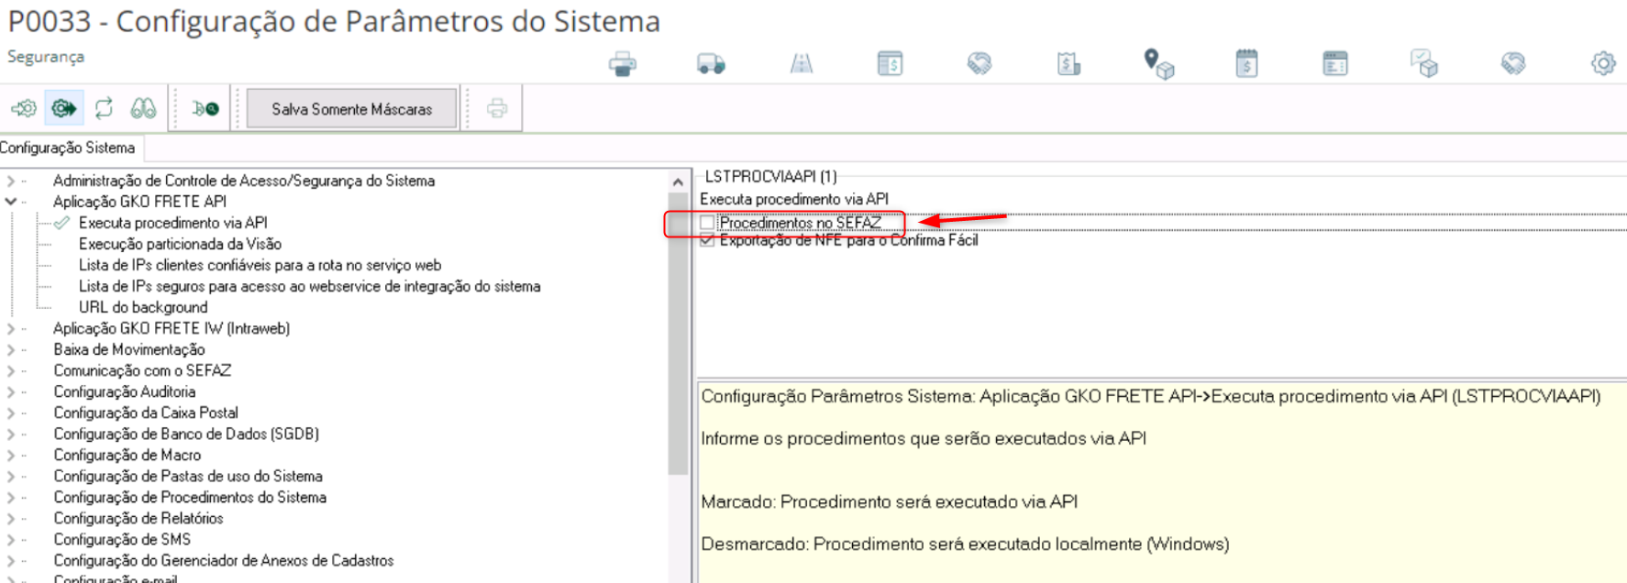
Task: Open the calculator with dollar sign icon
Action: click(x=890, y=63)
